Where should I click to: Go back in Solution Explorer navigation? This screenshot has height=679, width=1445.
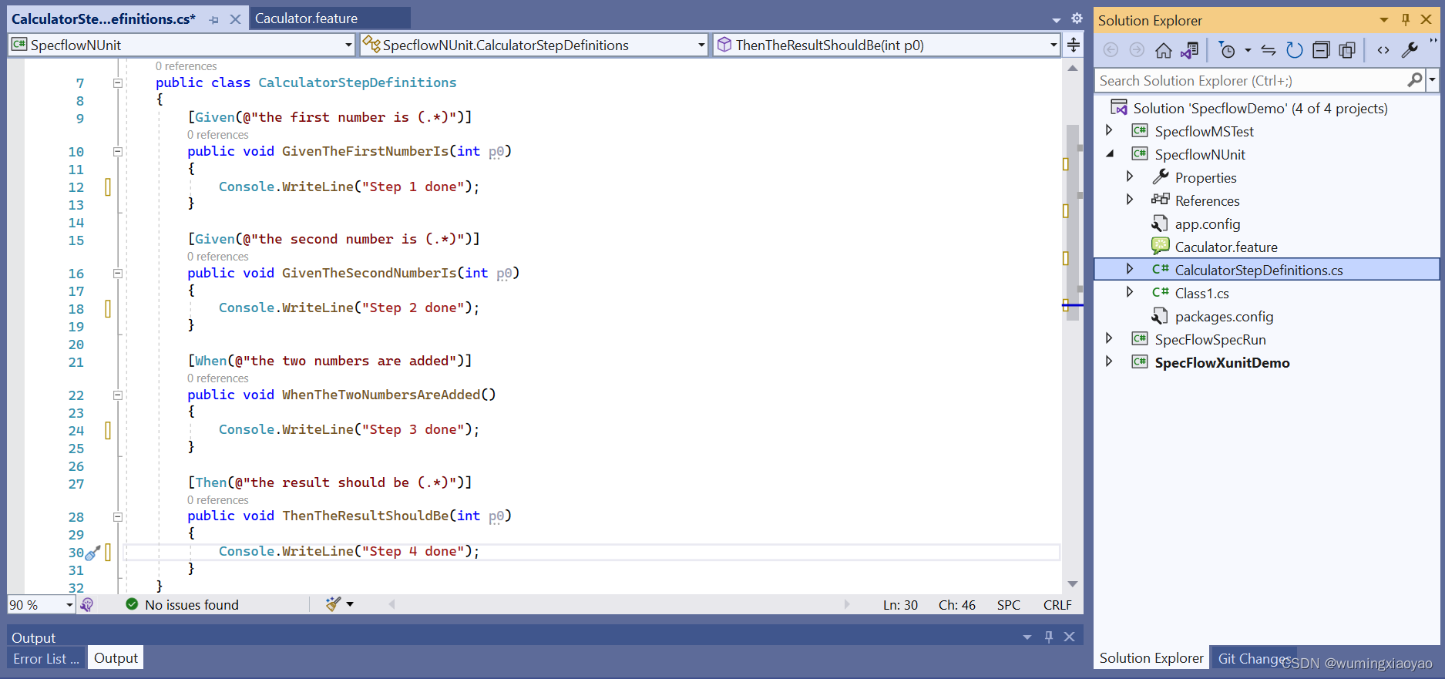[x=1111, y=50]
